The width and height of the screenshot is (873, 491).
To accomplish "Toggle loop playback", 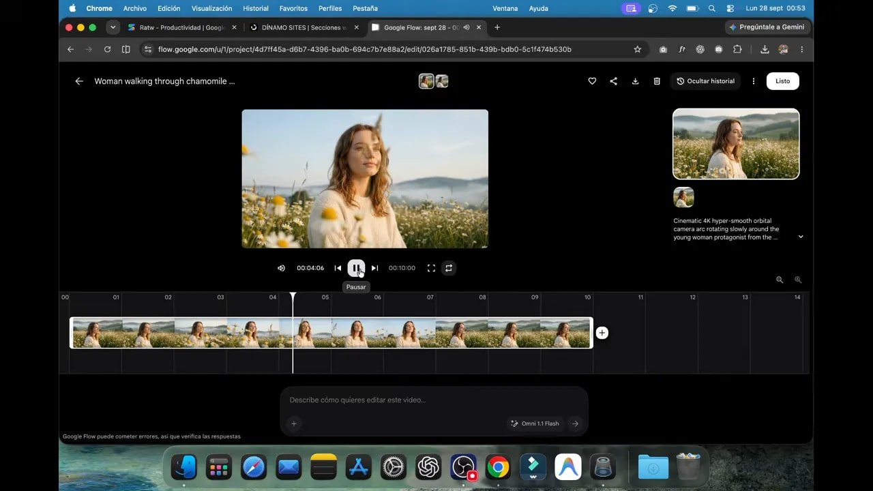I will pos(449,268).
